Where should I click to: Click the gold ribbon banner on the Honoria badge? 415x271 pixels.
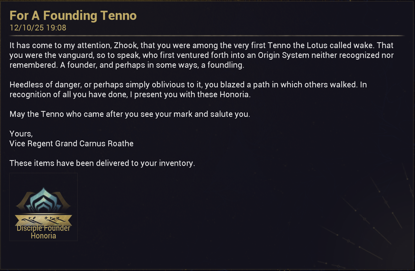(43, 219)
